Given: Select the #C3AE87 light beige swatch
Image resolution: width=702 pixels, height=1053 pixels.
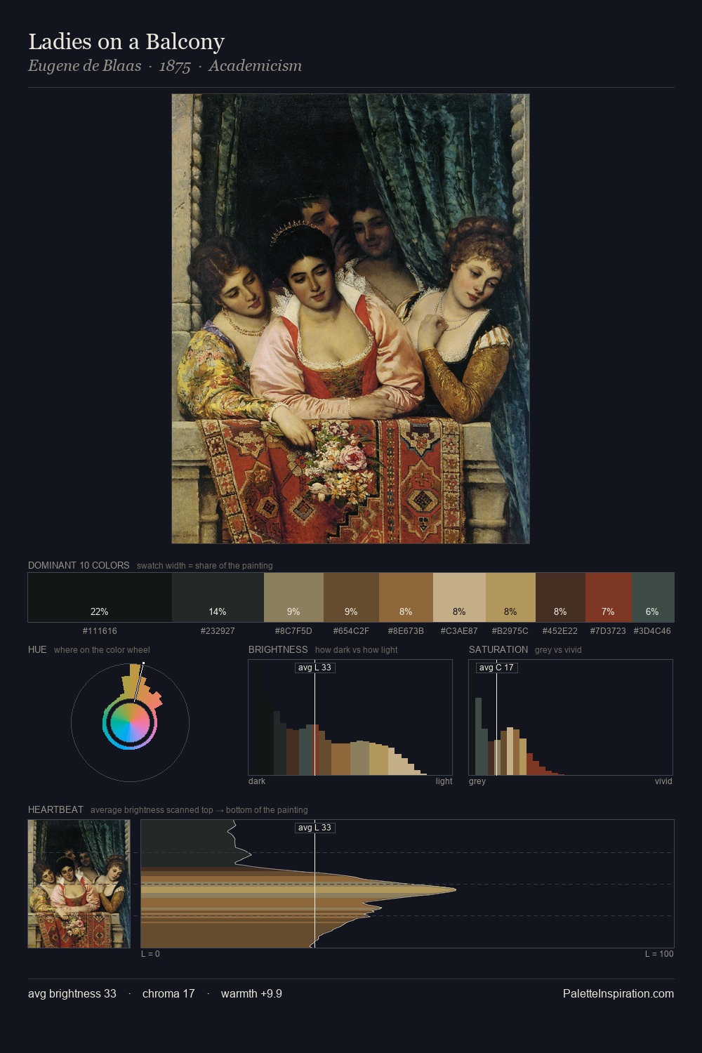Looking at the screenshot, I should 459,597.
